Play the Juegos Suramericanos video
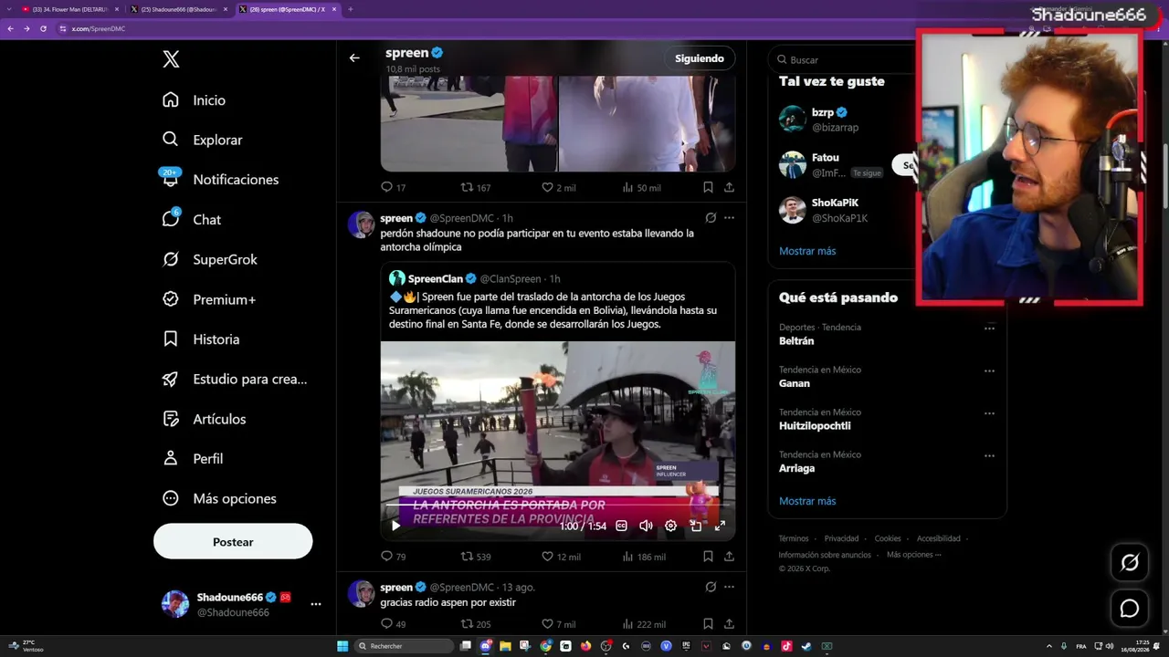Viewport: 1169px width, 657px height. pos(395,526)
